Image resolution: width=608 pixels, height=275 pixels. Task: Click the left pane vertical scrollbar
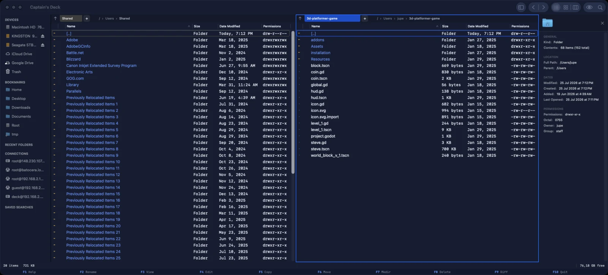click(x=293, y=102)
